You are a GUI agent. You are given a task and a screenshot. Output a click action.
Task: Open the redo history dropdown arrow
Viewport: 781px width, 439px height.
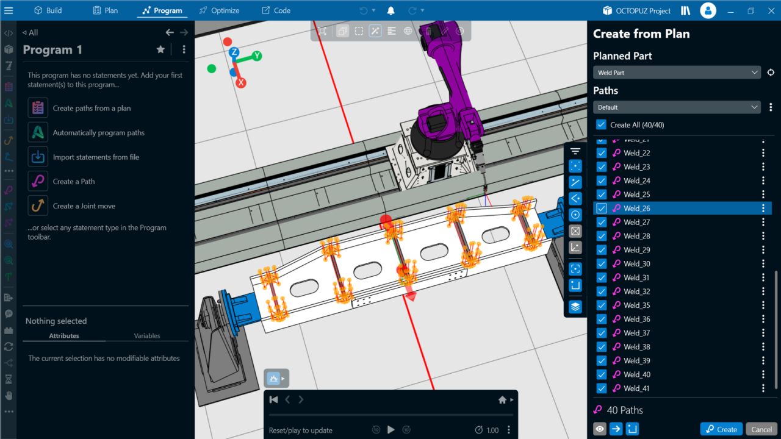tap(423, 10)
